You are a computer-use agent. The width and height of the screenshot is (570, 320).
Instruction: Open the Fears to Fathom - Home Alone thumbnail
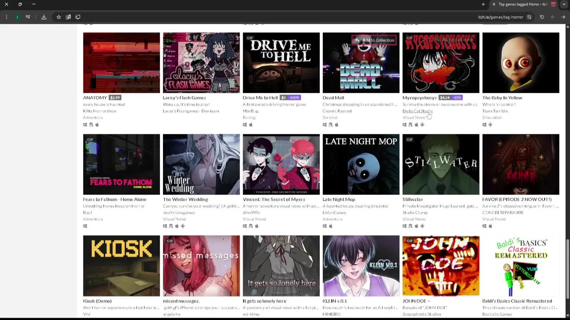pyautogui.click(x=121, y=164)
